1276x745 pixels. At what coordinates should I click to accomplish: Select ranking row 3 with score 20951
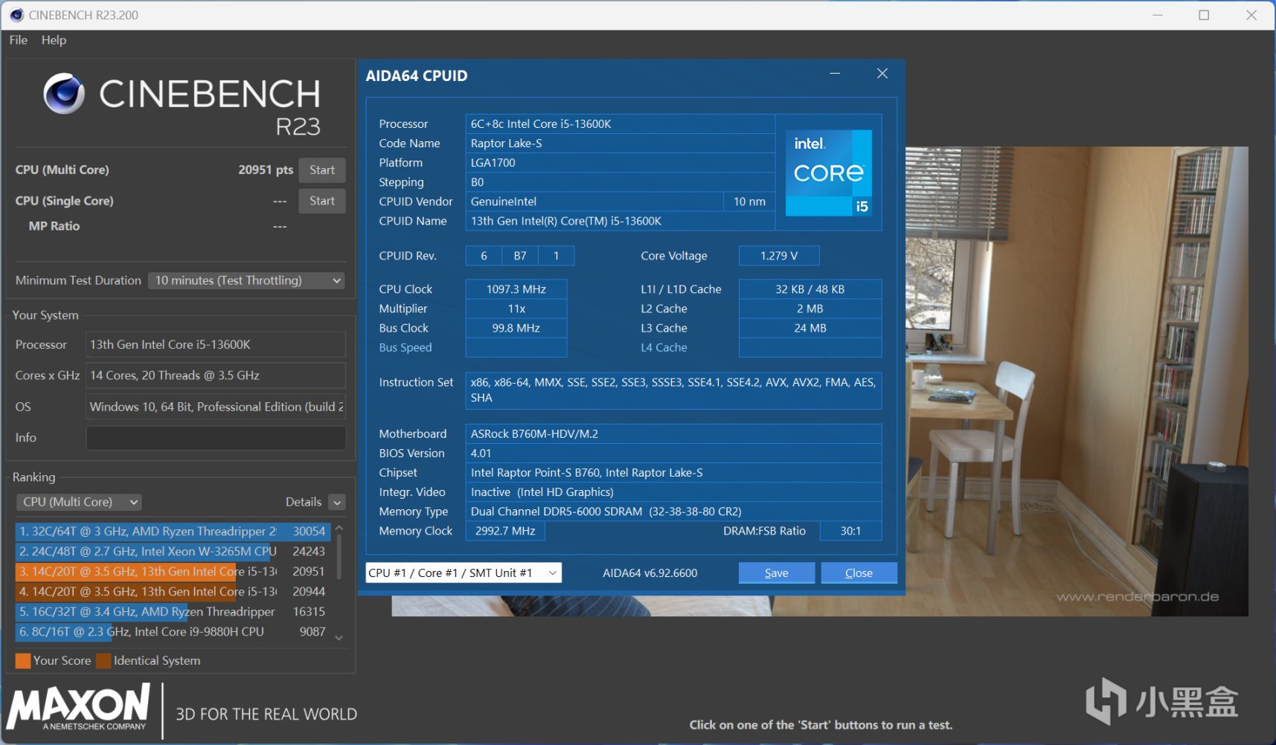coord(173,572)
